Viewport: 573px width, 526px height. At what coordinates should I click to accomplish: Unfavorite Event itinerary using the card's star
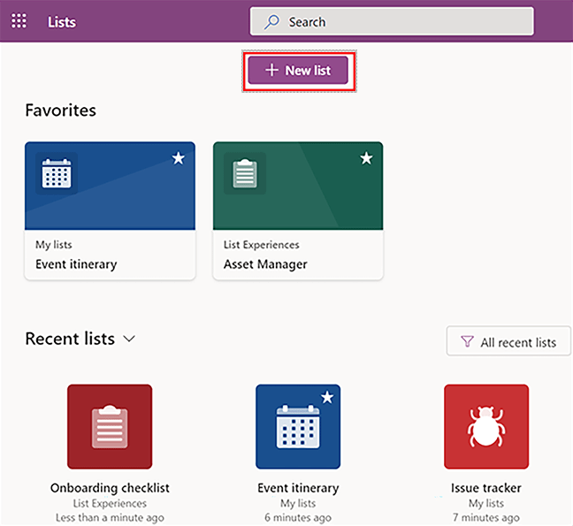(178, 158)
